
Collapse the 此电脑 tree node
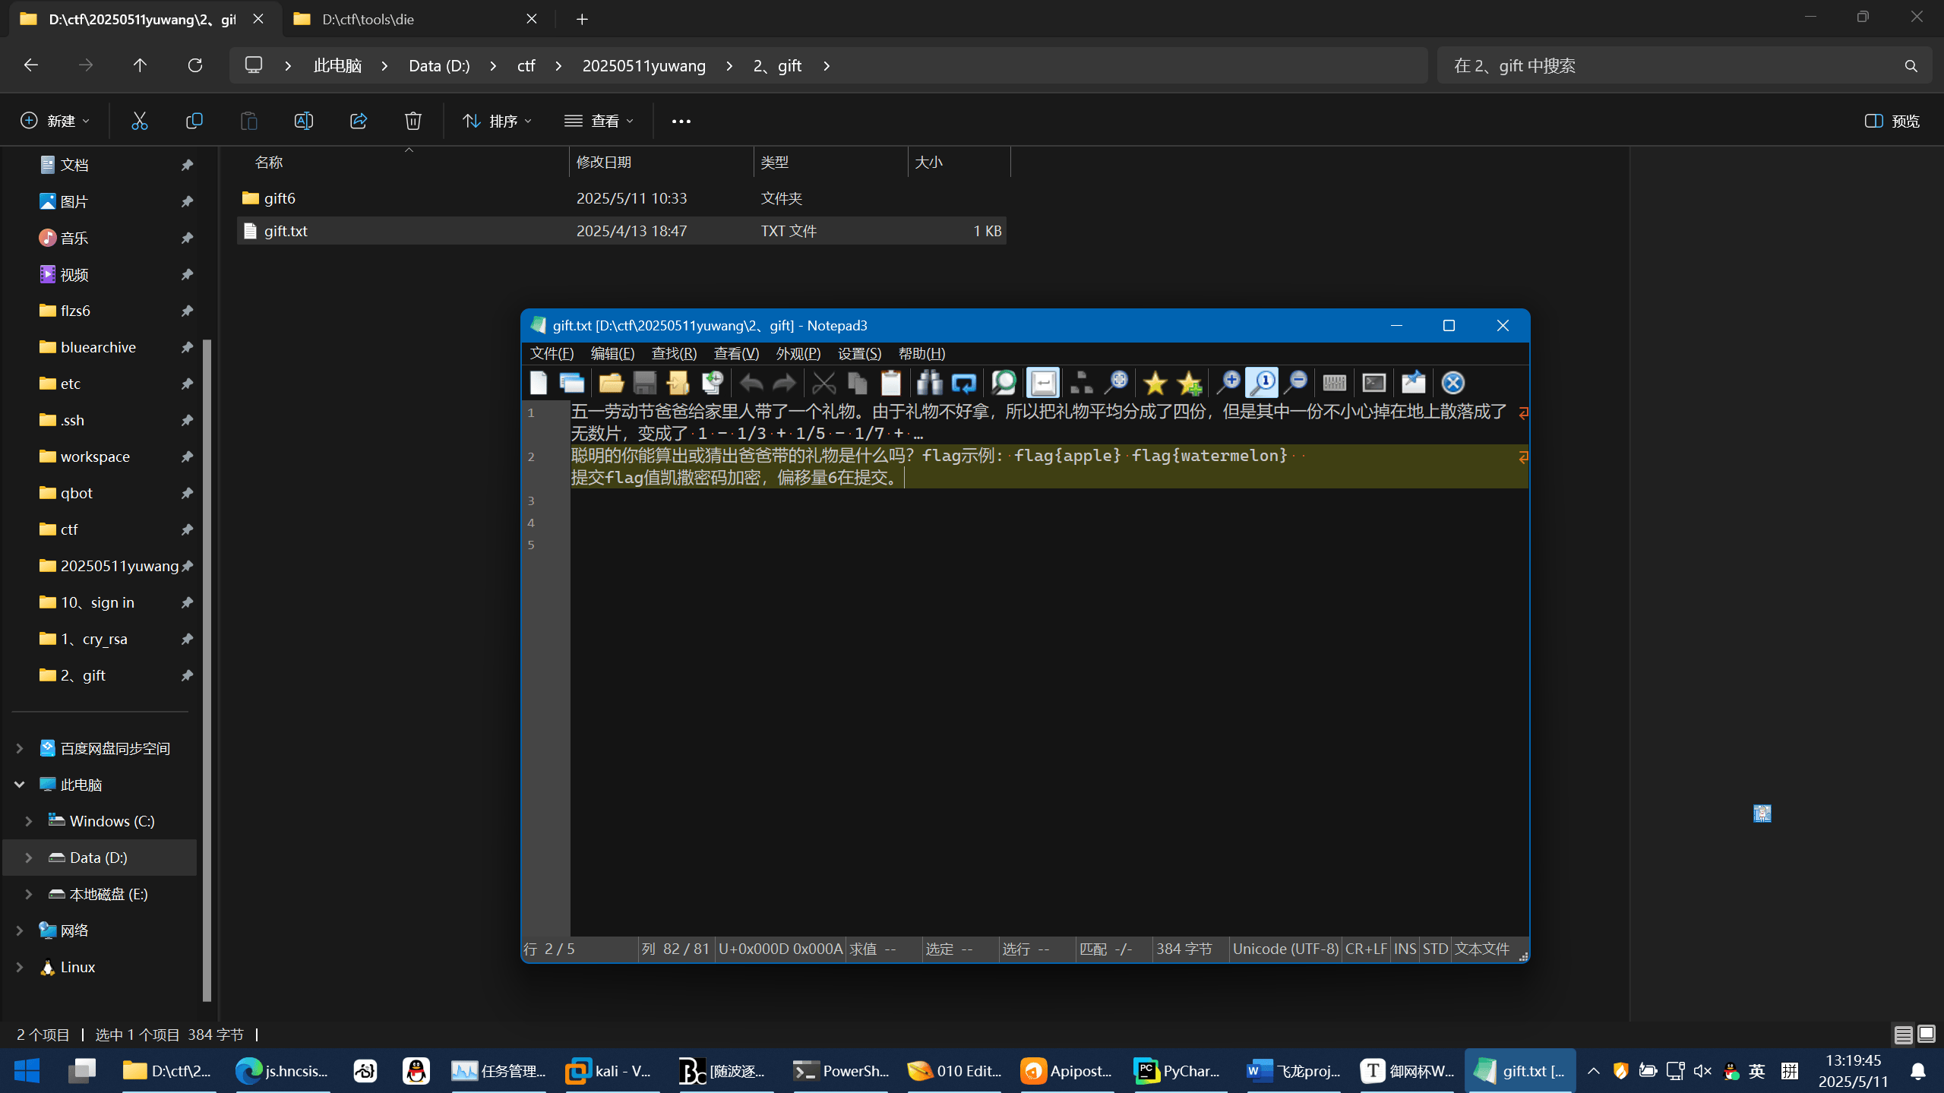(20, 785)
